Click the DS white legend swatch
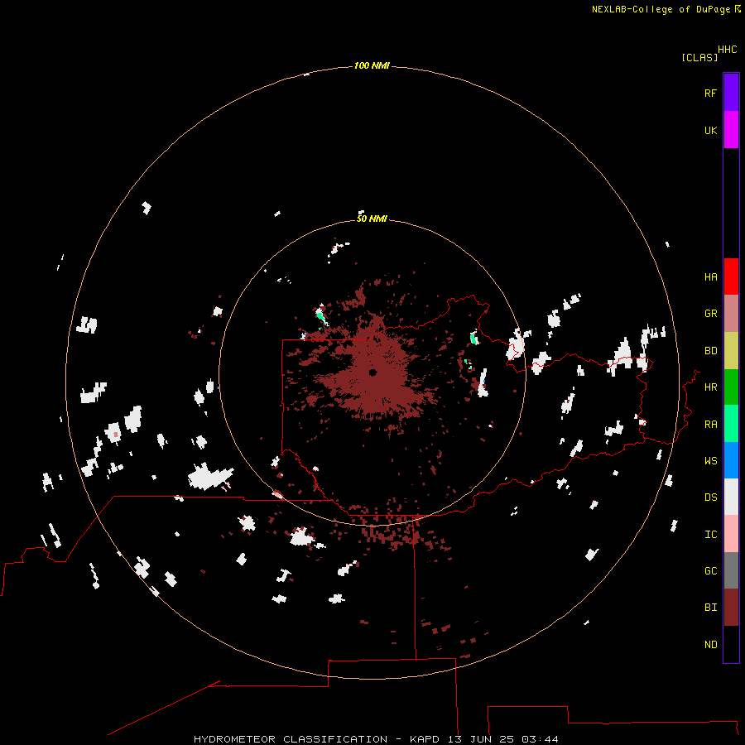 (x=731, y=497)
